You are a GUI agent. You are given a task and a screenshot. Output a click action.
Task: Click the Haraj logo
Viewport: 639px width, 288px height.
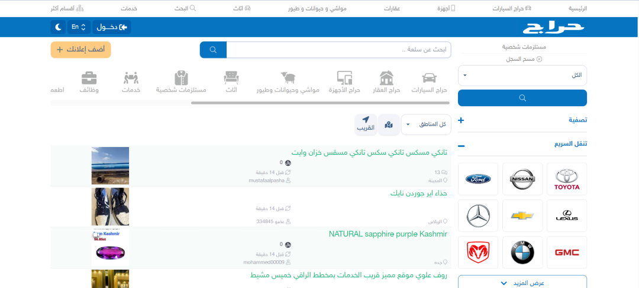[x=553, y=27]
